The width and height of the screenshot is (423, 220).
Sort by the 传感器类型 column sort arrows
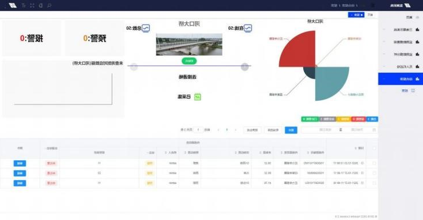(x=281, y=152)
